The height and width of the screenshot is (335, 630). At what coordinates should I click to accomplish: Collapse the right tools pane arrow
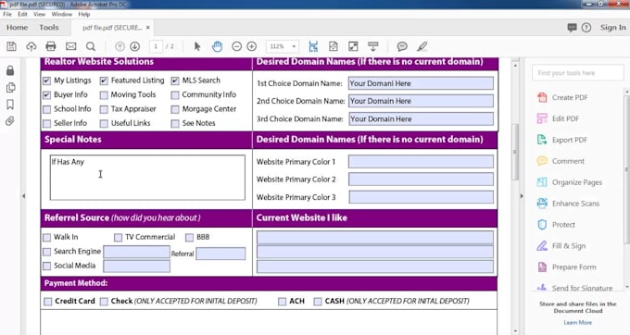pos(522,196)
